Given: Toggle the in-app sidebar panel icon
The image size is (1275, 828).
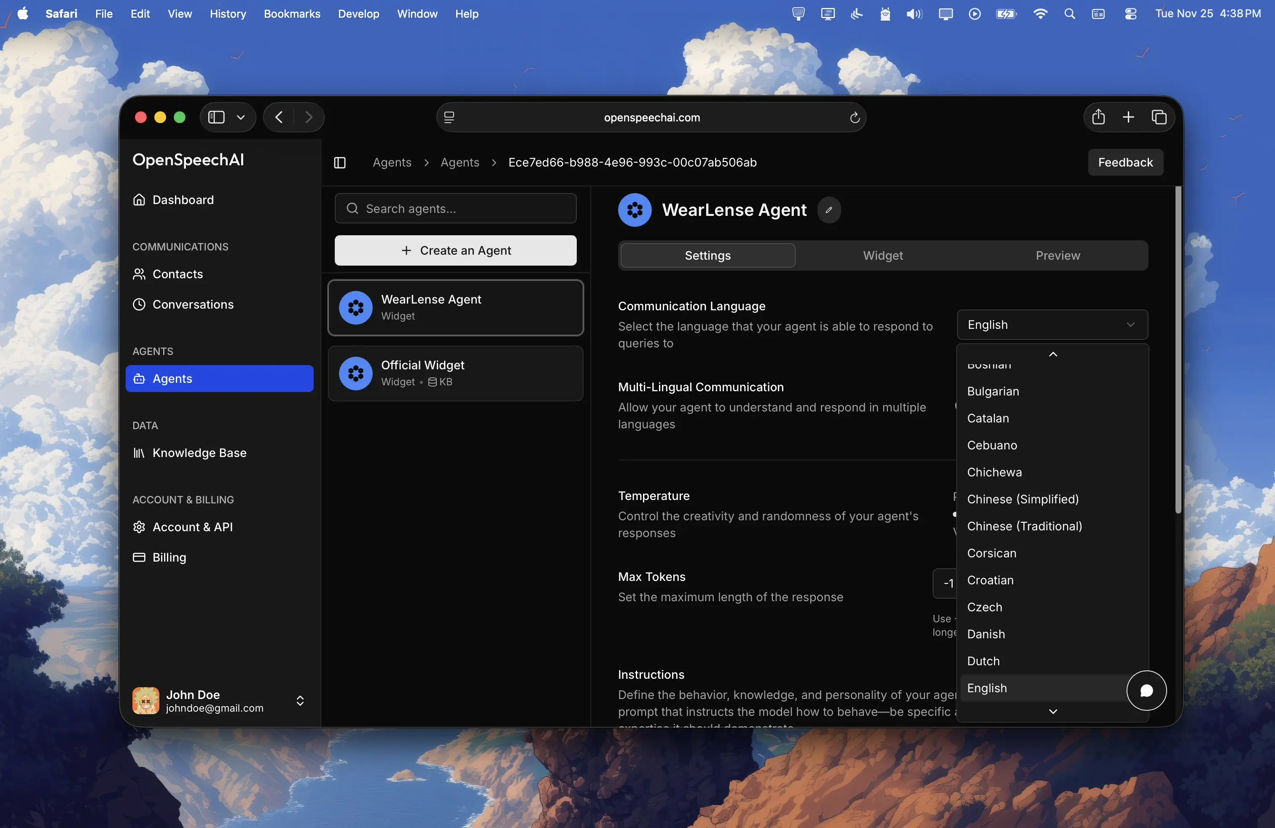Looking at the screenshot, I should point(340,162).
